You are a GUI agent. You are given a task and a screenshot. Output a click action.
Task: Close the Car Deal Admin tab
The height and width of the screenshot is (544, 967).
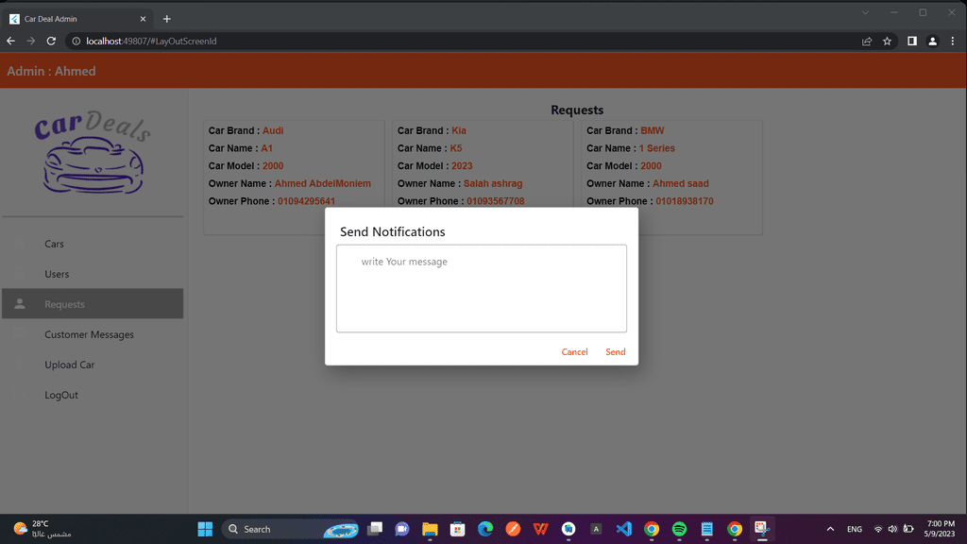pos(144,19)
